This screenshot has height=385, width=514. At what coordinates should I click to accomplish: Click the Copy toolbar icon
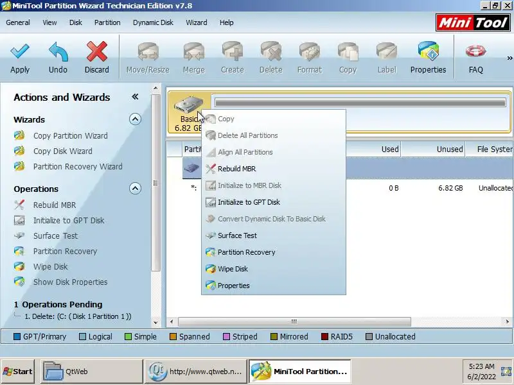point(348,52)
